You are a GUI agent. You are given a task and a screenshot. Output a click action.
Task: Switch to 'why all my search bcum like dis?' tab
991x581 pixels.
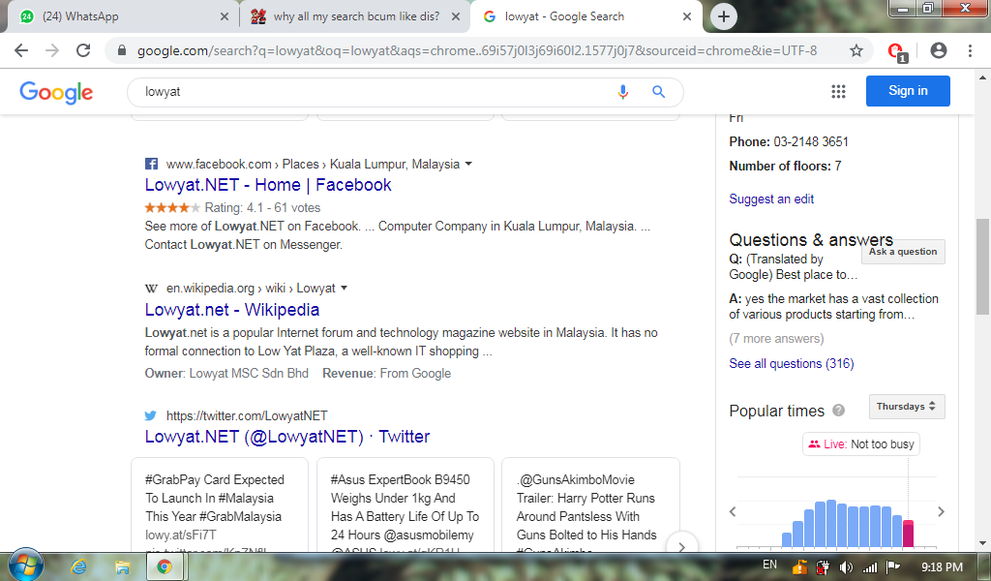(x=354, y=16)
